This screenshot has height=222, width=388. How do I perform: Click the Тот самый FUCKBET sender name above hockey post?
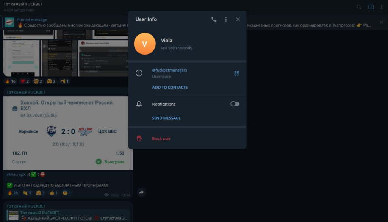click(26, 92)
